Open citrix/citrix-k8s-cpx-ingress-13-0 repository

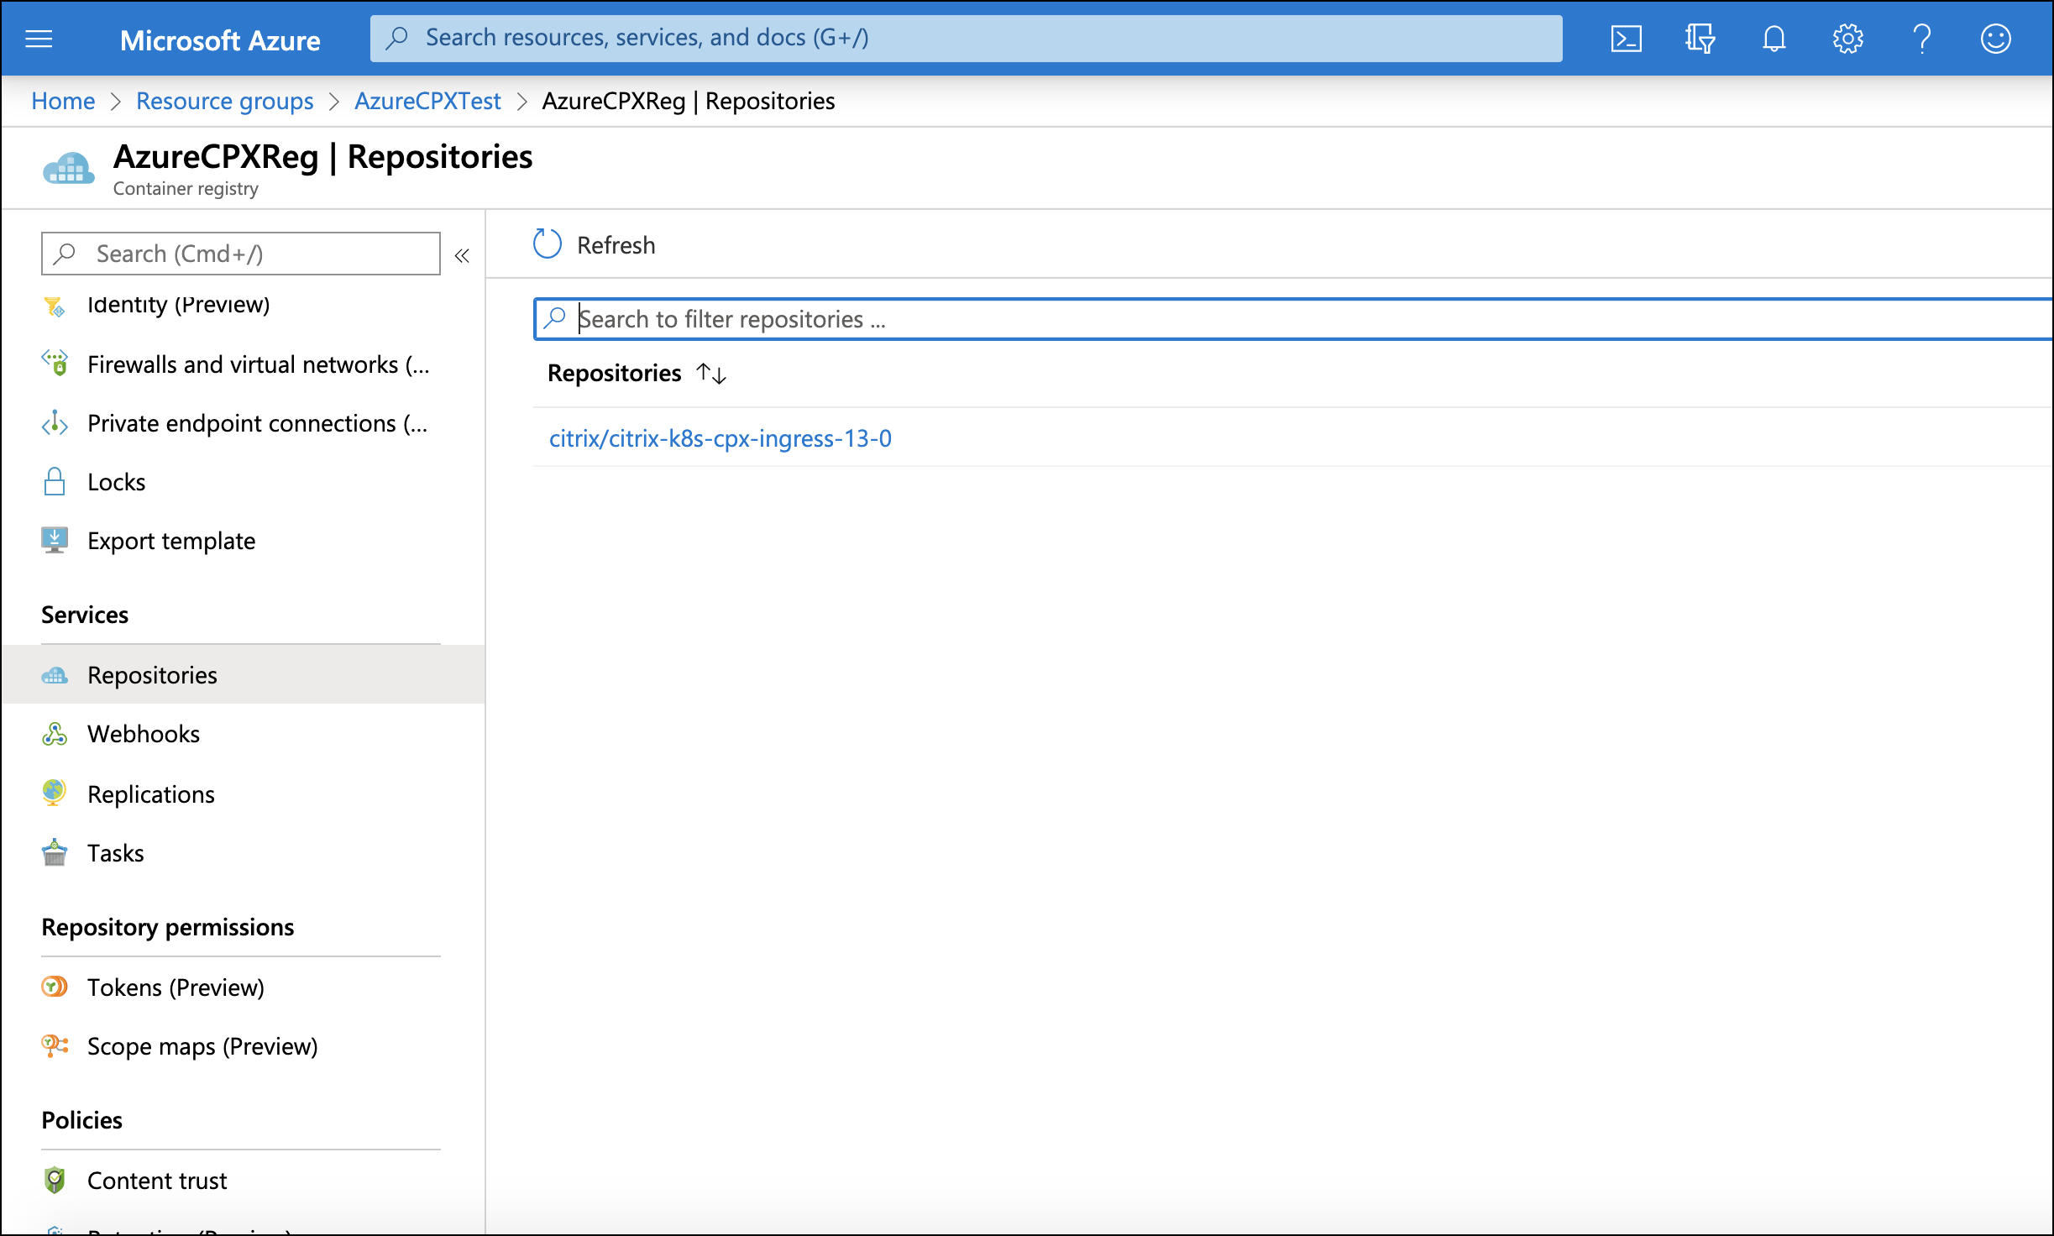[x=720, y=437]
